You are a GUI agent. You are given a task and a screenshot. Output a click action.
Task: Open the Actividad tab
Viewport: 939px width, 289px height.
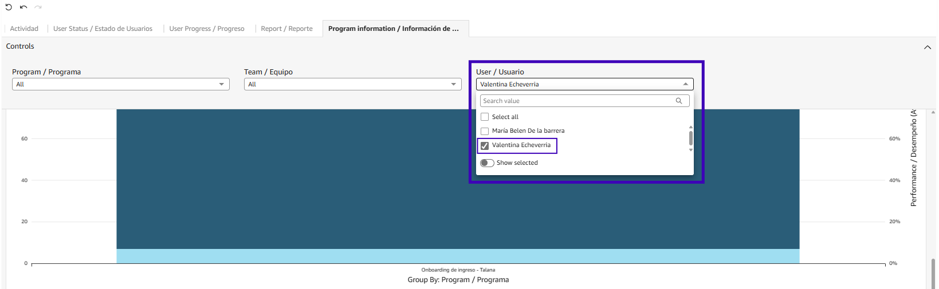24,29
